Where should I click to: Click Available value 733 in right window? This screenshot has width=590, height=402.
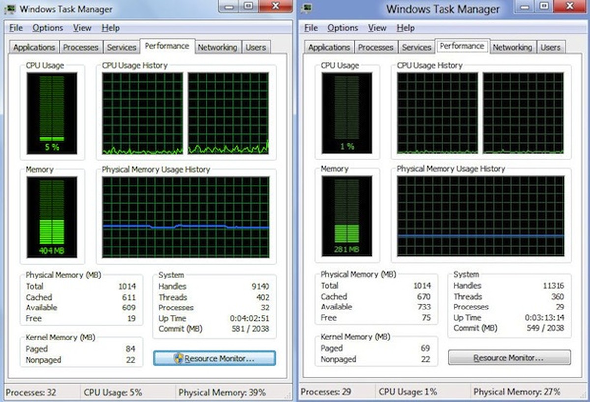click(424, 307)
